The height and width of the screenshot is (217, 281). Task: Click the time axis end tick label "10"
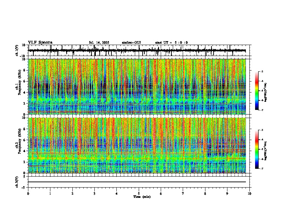coord(249,194)
